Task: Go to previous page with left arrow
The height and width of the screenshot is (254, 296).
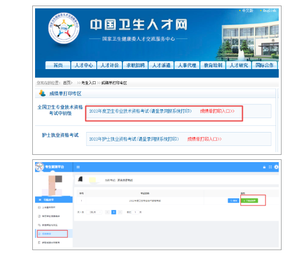Action: coord(107,212)
